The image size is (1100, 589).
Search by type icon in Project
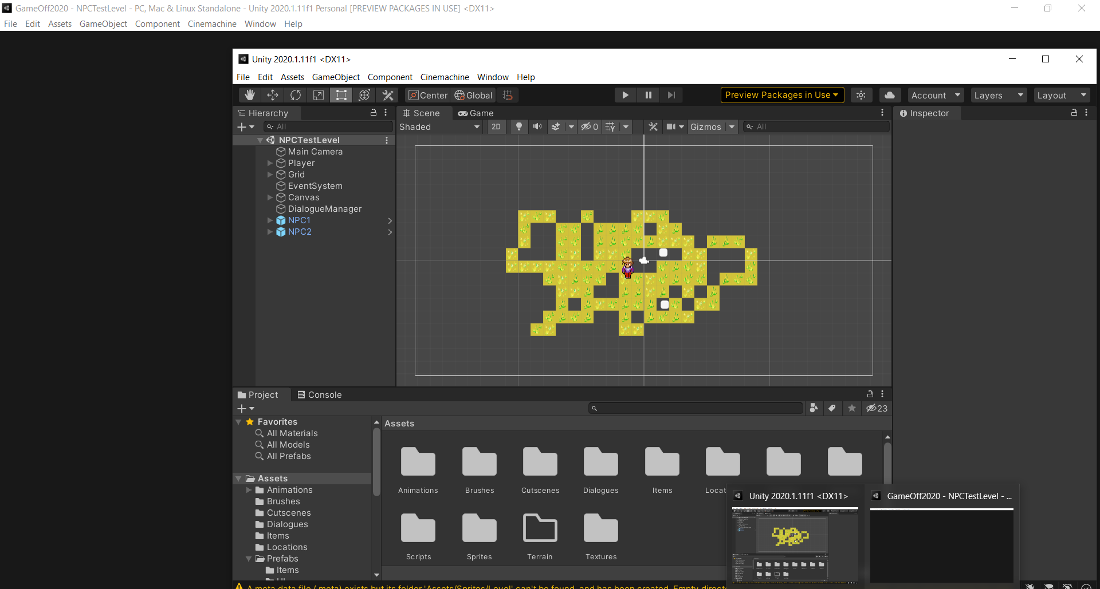(x=814, y=408)
